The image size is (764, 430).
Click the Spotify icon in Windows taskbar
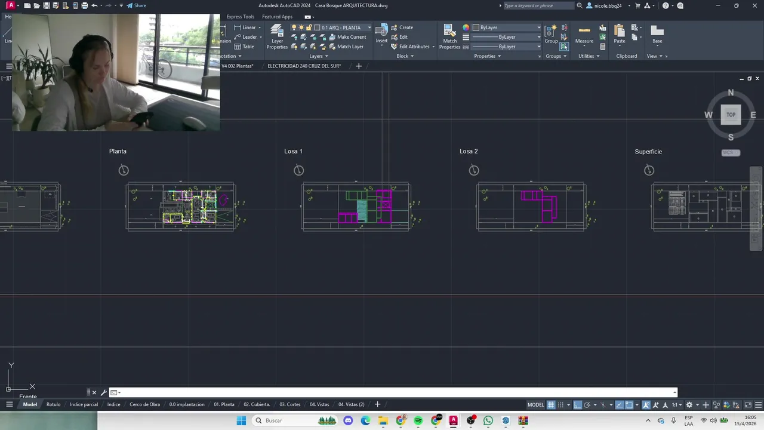[418, 420]
